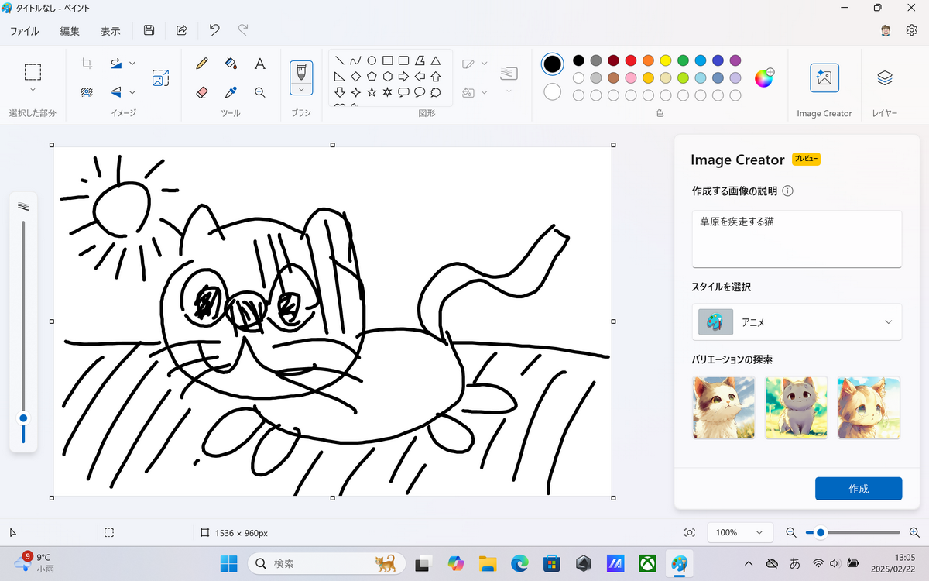Open the アニメ style dropdown
The width and height of the screenshot is (929, 581).
click(x=797, y=322)
